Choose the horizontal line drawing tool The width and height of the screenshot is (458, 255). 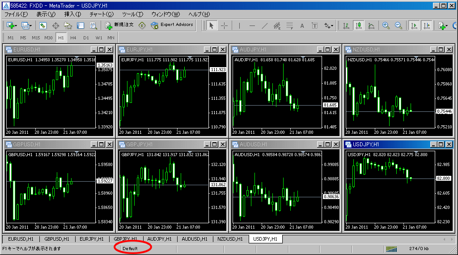[252, 25]
